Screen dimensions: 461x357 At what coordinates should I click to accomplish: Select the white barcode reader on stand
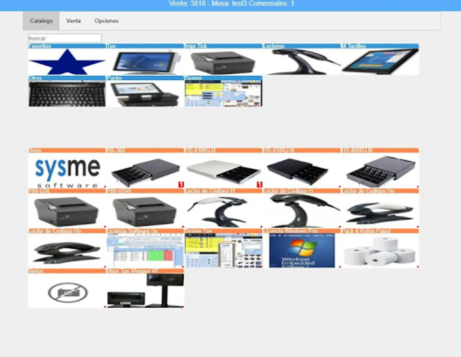pos(224,208)
